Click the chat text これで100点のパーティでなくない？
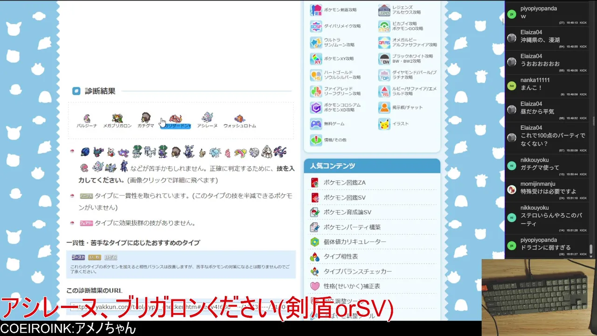597x336 pixels. click(x=553, y=140)
